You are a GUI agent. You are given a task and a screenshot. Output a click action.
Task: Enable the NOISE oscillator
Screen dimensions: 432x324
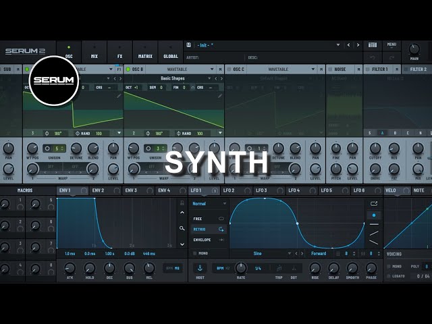(x=330, y=69)
